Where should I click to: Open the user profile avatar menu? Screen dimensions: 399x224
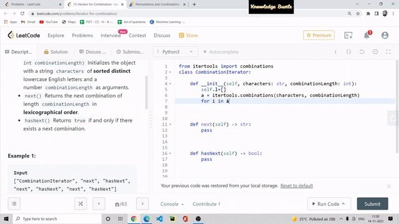(x=385, y=35)
